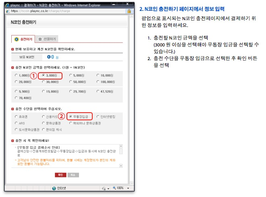
Task: Click the [무통장 입금 결제순서 안내] notice line
Action: (39, 147)
